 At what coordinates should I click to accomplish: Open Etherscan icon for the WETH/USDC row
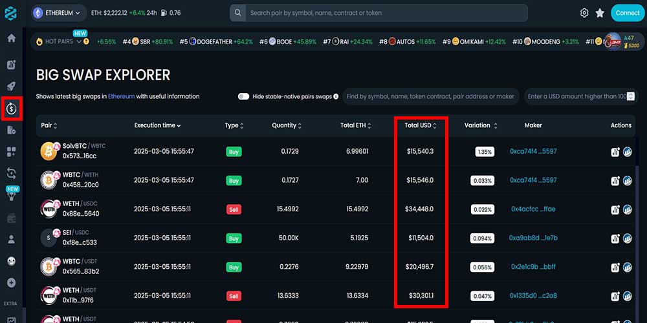(627, 209)
